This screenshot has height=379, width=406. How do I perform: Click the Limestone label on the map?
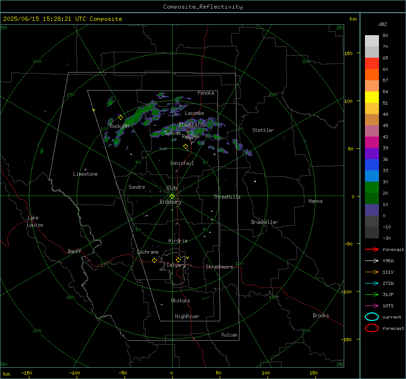[85, 174]
